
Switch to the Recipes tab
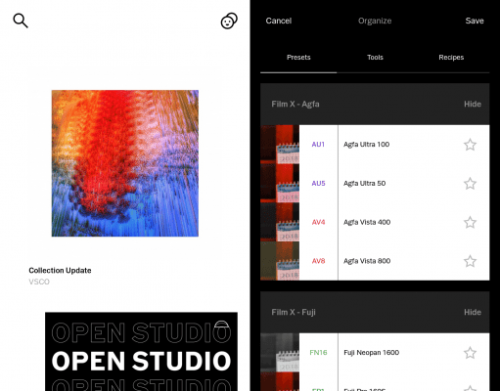tap(451, 58)
